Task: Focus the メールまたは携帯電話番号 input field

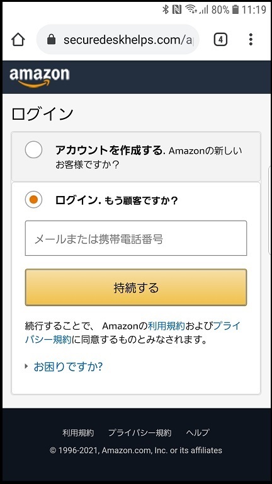Action: tap(136, 238)
